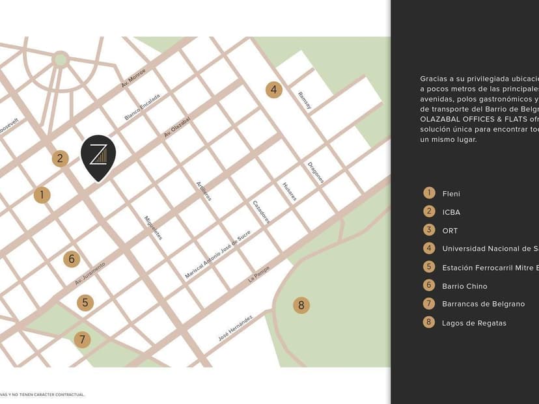539x404 pixels.
Task: Click map marker 4 near Ramsay street
Action: click(x=273, y=90)
